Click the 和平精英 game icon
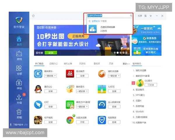Viewport: 175px width, 140px height. tap(38, 120)
